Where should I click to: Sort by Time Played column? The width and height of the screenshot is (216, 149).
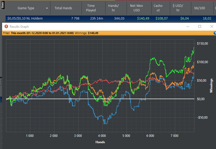tap(91, 8)
